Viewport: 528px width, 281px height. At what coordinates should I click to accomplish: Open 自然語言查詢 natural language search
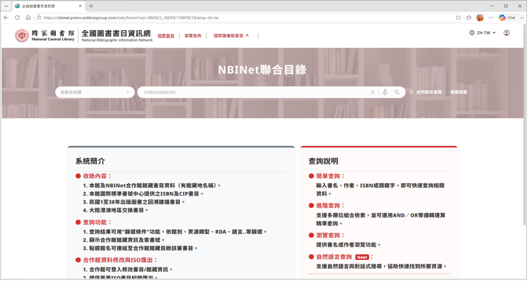point(425,92)
